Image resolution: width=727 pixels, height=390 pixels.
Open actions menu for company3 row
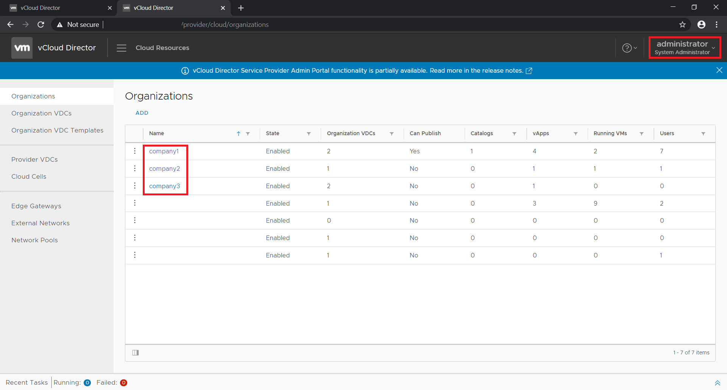pyautogui.click(x=135, y=186)
